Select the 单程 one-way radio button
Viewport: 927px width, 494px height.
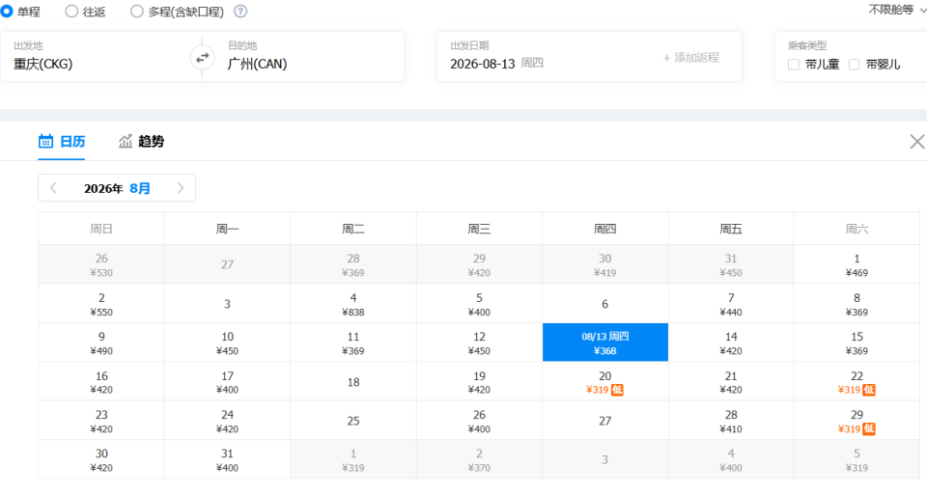[x=7, y=12]
